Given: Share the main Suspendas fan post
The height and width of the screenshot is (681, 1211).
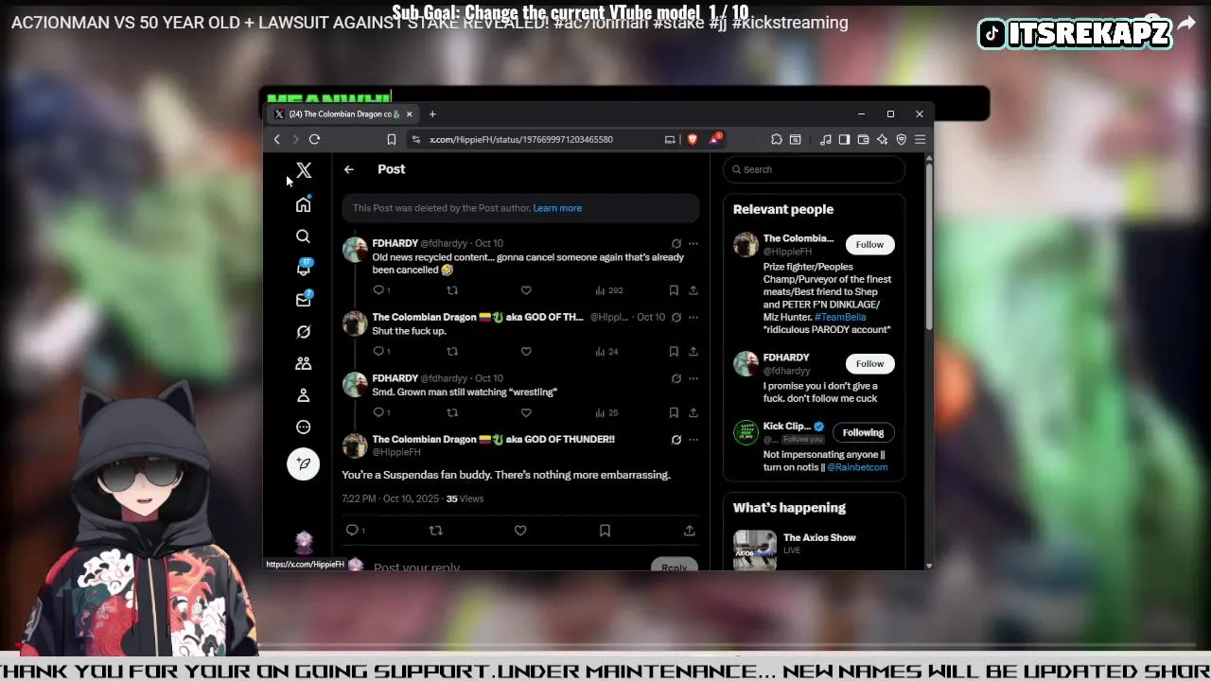Looking at the screenshot, I should pyautogui.click(x=689, y=531).
